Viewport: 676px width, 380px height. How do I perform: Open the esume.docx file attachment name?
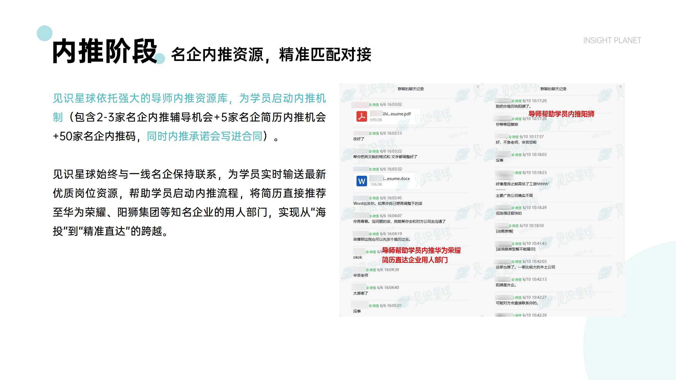(396, 179)
